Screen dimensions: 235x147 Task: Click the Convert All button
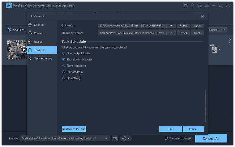click(211, 138)
